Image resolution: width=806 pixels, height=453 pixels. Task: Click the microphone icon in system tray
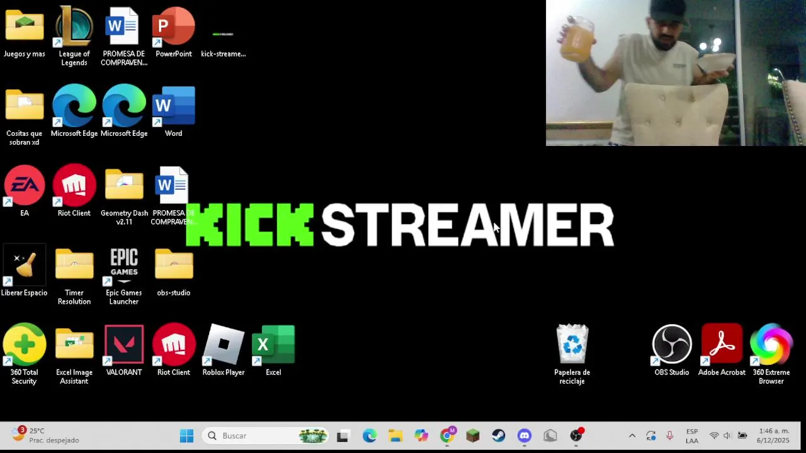click(x=669, y=435)
